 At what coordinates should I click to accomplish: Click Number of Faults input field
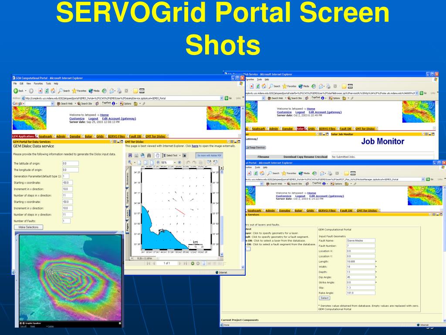tap(66, 221)
